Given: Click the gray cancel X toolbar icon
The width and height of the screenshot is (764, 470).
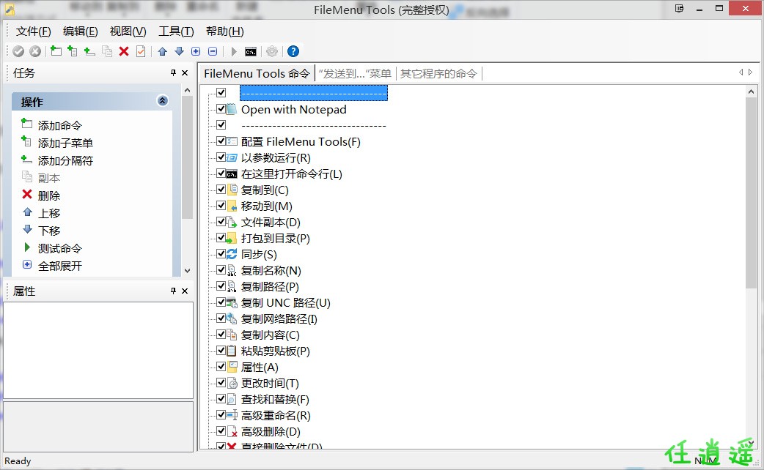Looking at the screenshot, I should [35, 51].
